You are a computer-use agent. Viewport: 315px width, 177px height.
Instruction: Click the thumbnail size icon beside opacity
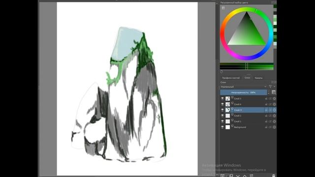coord(274,92)
